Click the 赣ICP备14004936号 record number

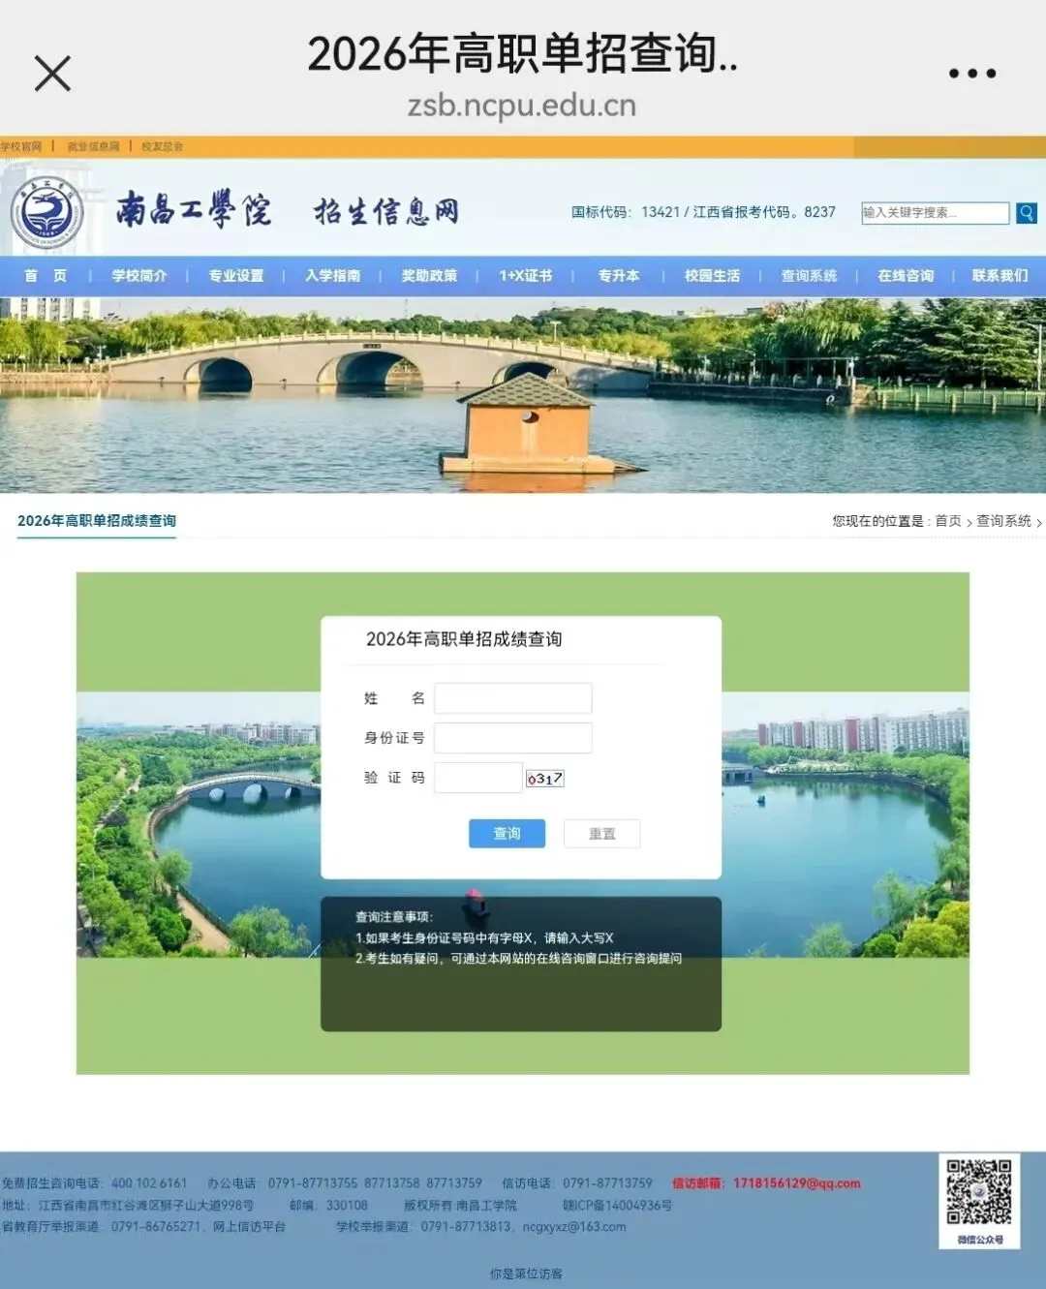click(x=618, y=1206)
